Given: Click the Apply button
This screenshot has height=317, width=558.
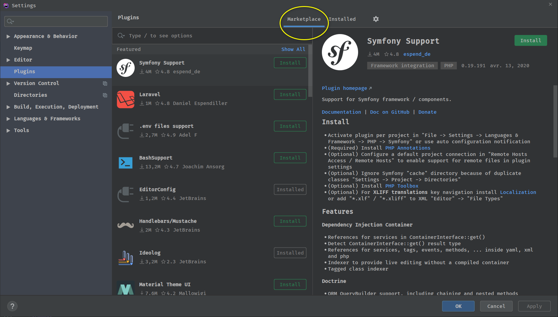Looking at the screenshot, I should click(534, 306).
